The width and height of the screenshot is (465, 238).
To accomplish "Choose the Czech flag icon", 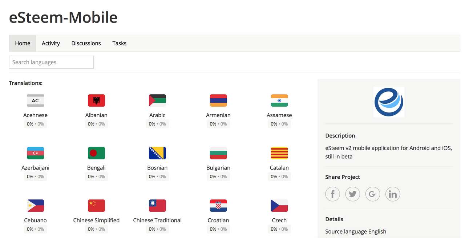I will click(279, 206).
